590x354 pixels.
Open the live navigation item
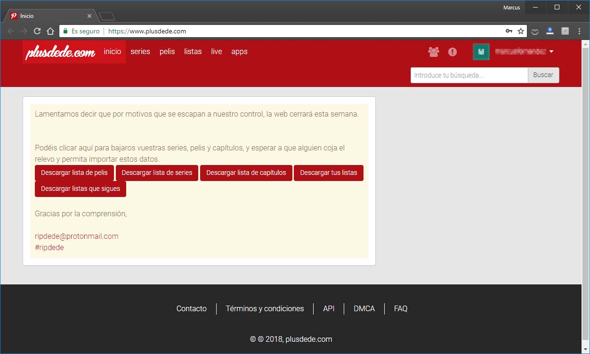click(x=217, y=52)
